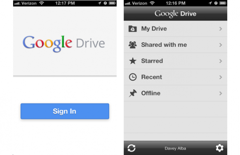Image resolution: width=240 pixels, height=155 pixels.
Task: Click the Wi-Fi icon in right status bar
Action: [x=152, y=3]
